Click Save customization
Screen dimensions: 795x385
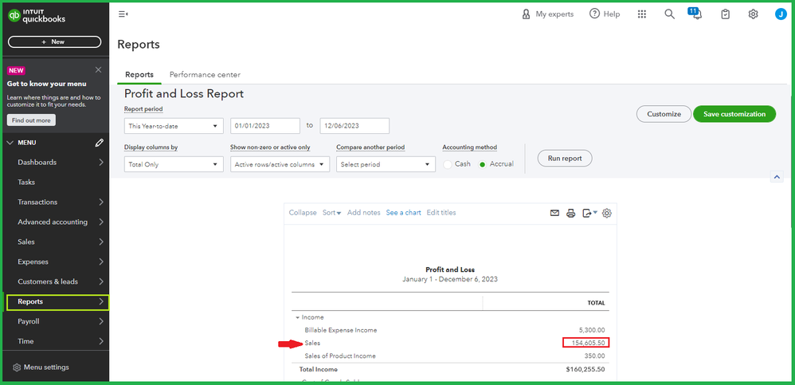[734, 114]
